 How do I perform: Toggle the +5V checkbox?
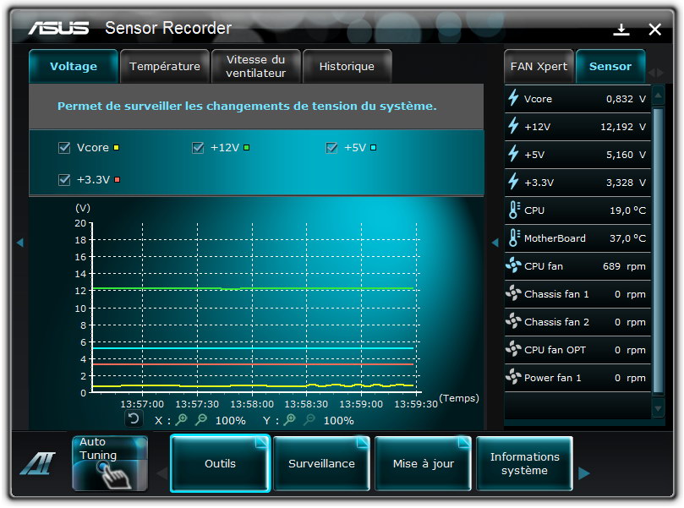tap(331, 148)
